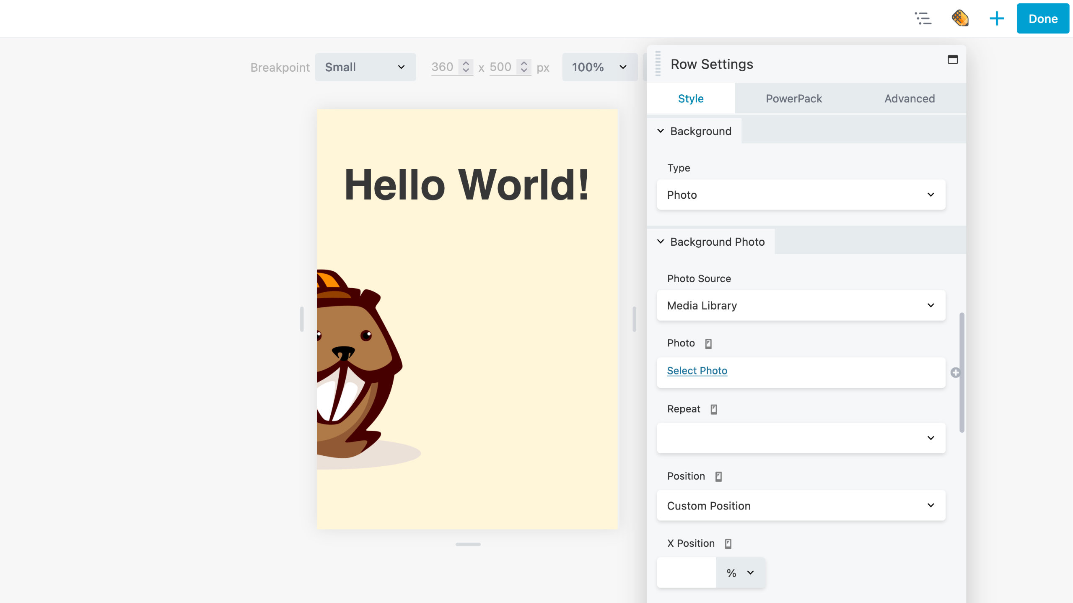
Task: Click the X Position value input field
Action: pos(686,573)
